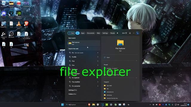This screenshot has height=107, width=191.
Task: Click the Windows Start button
Action: [62, 105]
